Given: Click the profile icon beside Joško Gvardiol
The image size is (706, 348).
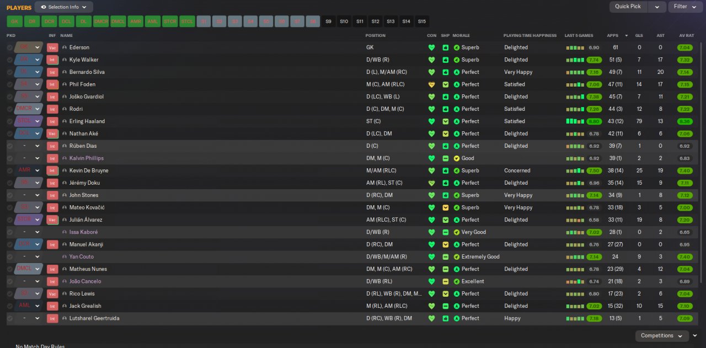Looking at the screenshot, I should pos(65,97).
